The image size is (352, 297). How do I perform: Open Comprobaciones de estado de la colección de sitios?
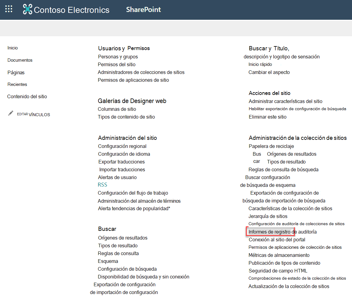tap(297, 278)
